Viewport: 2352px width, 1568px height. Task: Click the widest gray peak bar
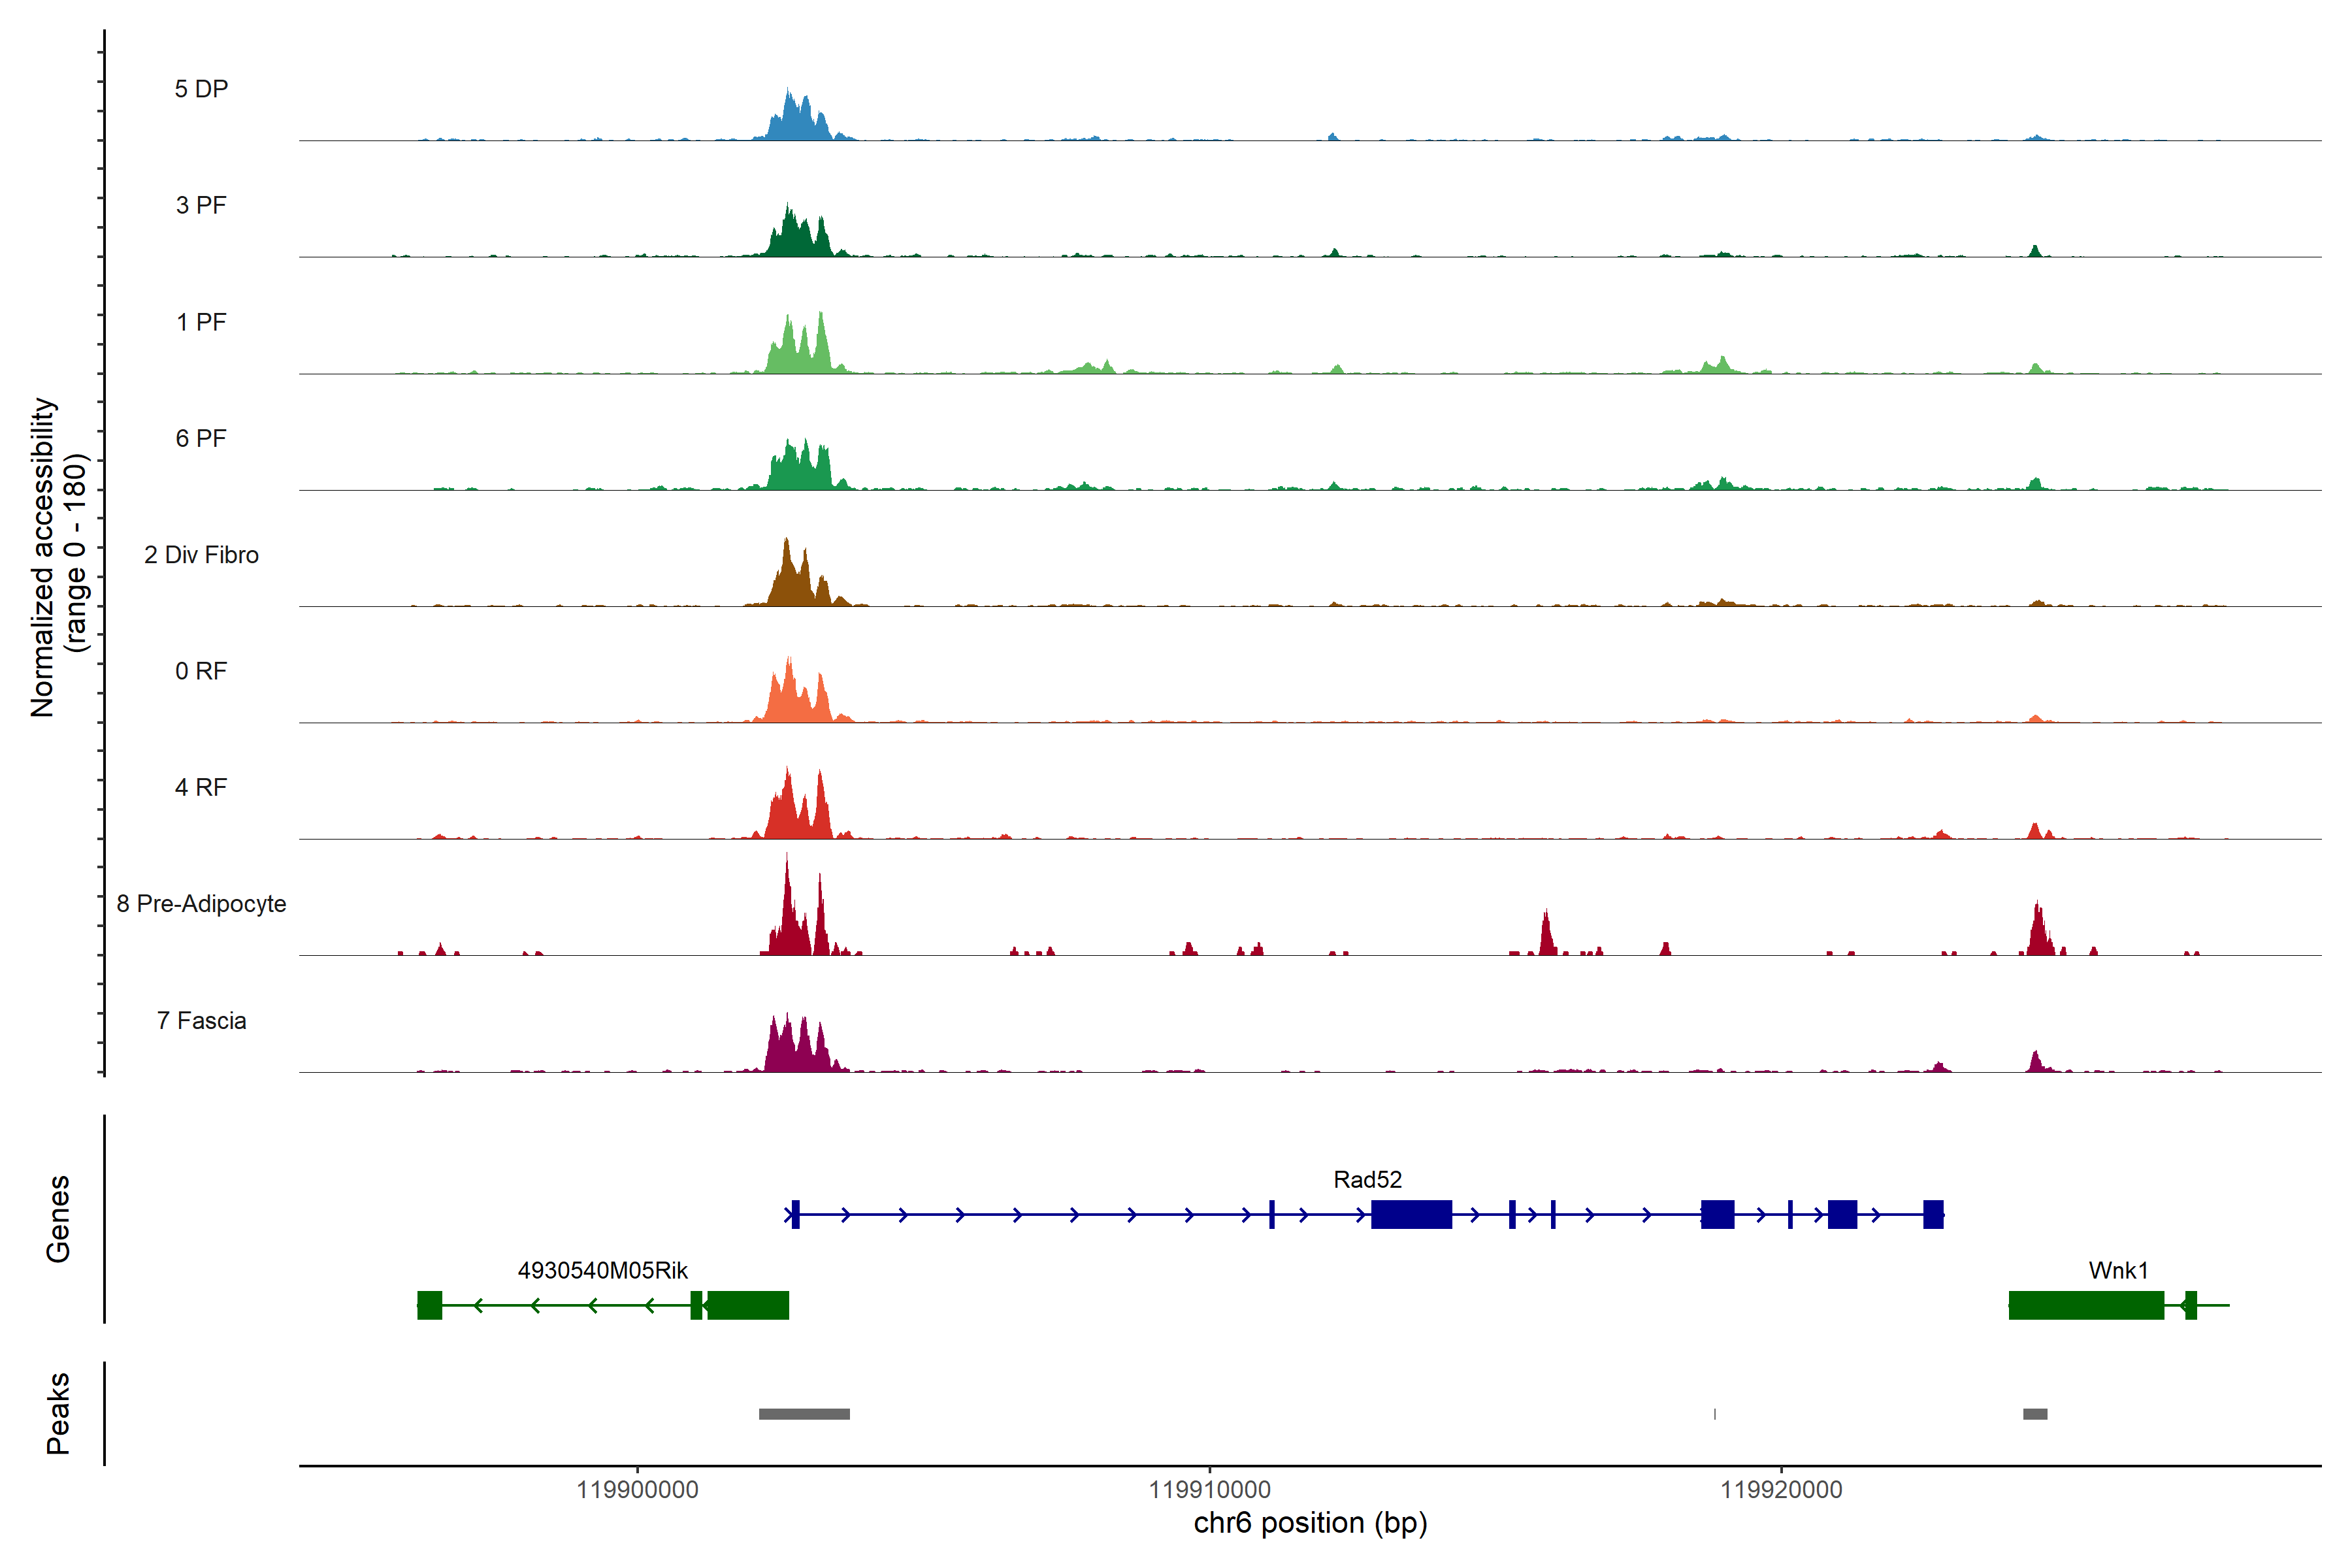804,1414
